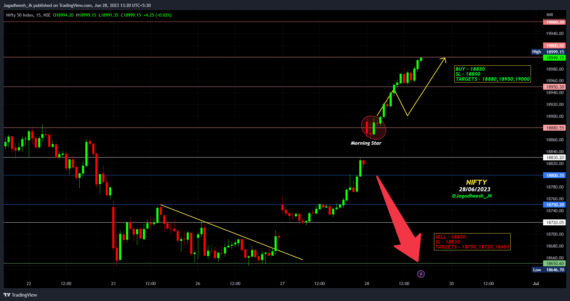Click the yellow NIFTY title text
Viewport: 570px width, 301px height.
tap(476, 182)
